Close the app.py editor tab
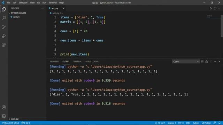 pos(63,8)
